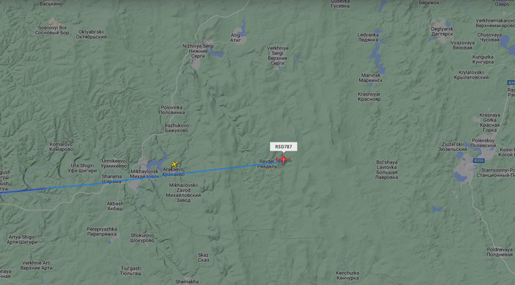Click the Nizhniye Sergi town label
This screenshot has width=515, height=285.
(x=198, y=51)
